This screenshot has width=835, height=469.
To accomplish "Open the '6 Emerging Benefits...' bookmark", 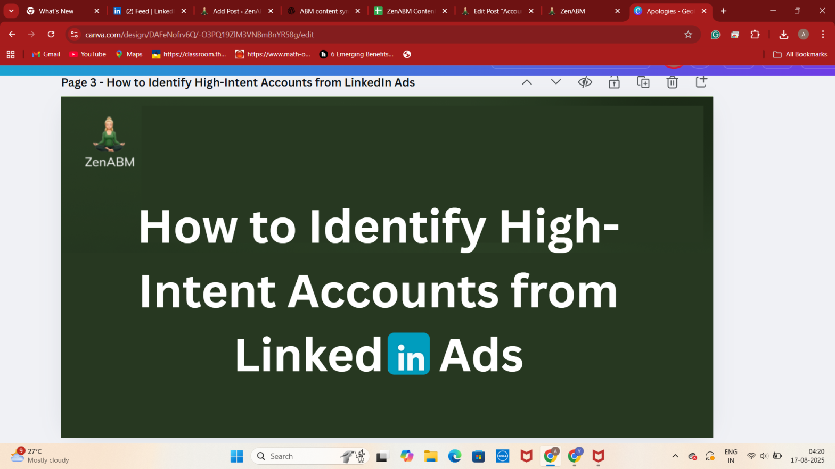I will (x=356, y=54).
